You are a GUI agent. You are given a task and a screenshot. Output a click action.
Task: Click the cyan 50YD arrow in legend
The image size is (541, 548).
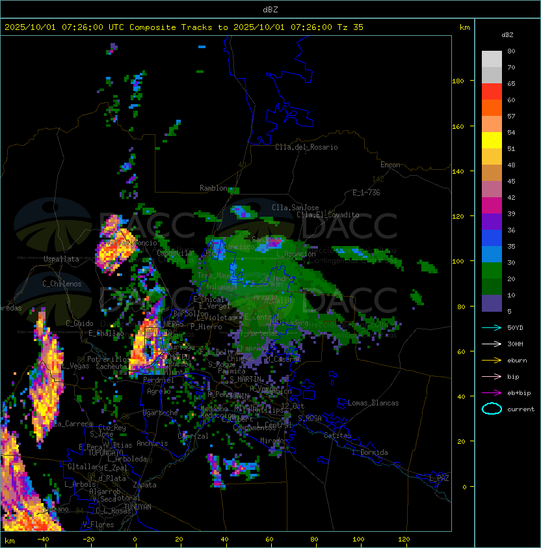coord(492,327)
